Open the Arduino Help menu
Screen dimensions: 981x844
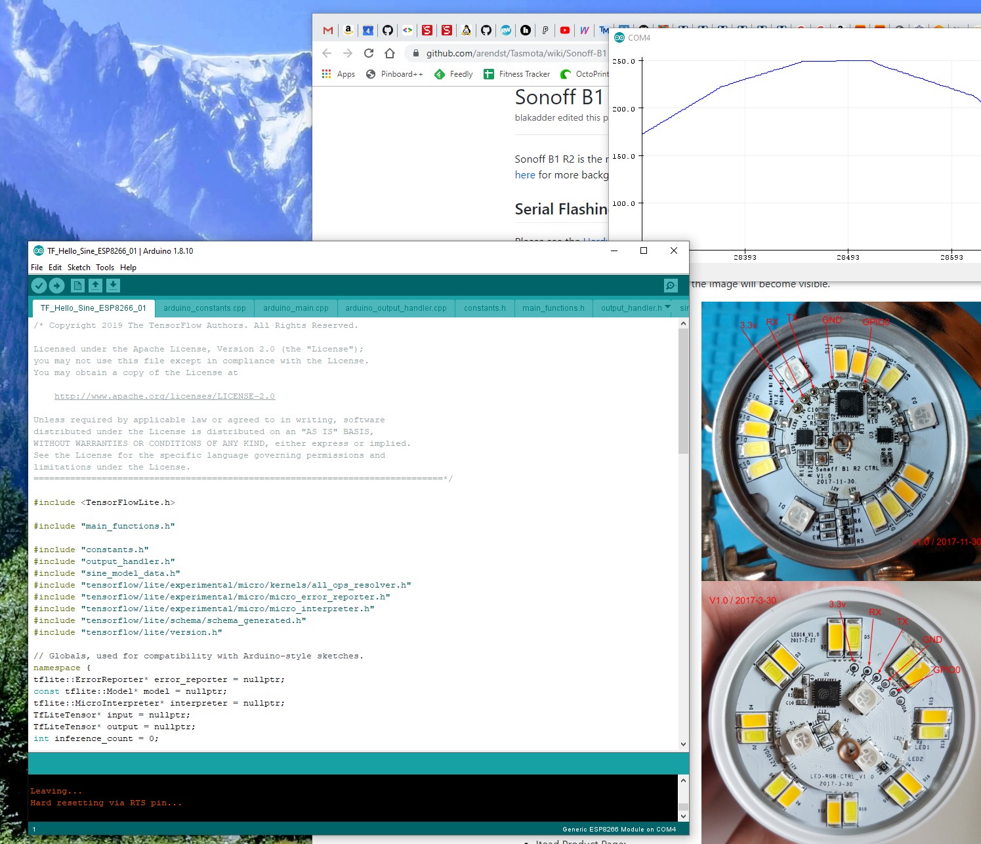[128, 268]
